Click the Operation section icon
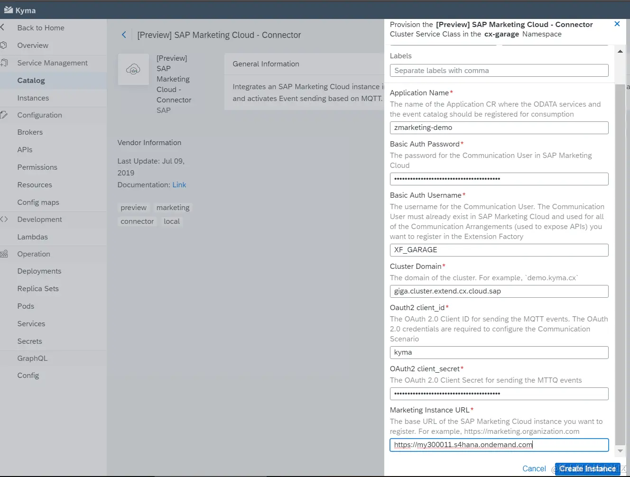The height and width of the screenshot is (477, 630). pyautogui.click(x=4, y=254)
